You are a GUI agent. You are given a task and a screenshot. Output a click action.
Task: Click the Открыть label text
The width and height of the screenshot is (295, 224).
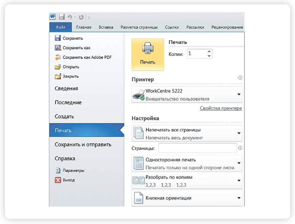(x=71, y=67)
